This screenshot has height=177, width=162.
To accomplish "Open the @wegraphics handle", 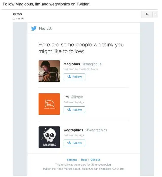I will point(96,130).
